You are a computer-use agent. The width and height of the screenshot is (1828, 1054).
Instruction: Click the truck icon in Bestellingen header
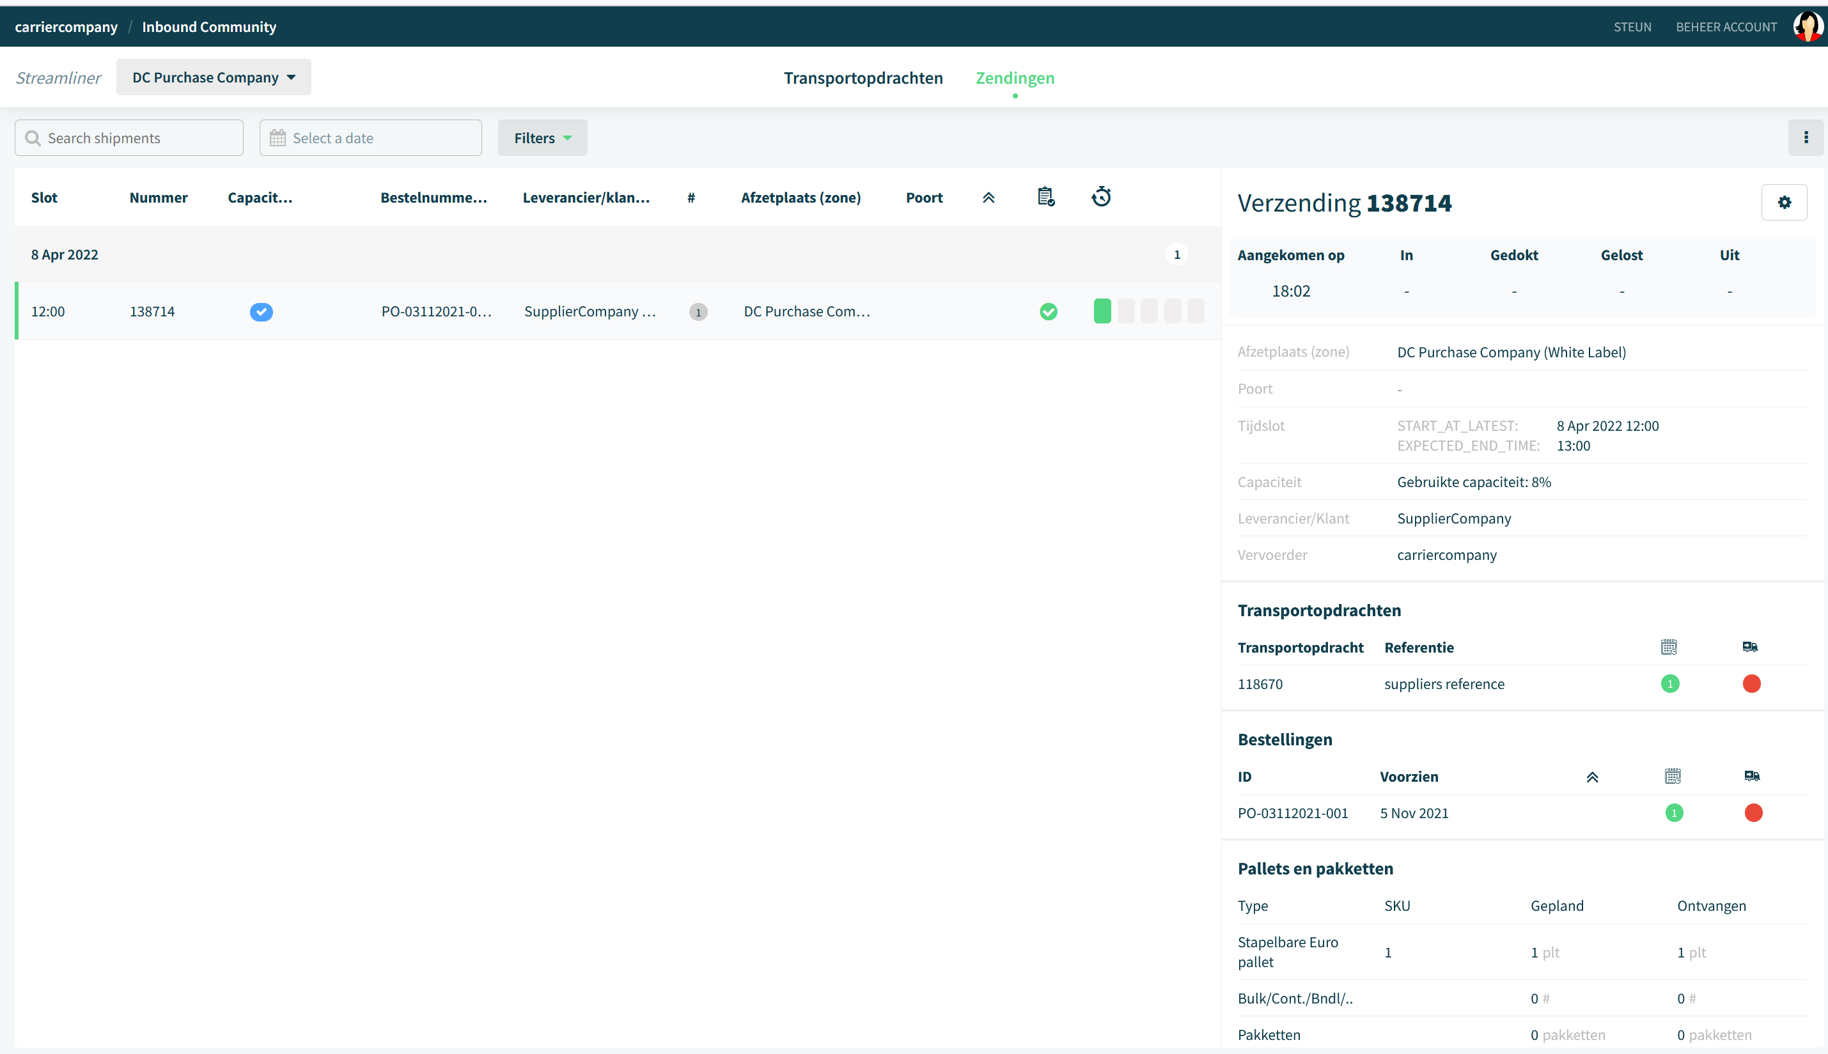pos(1752,776)
